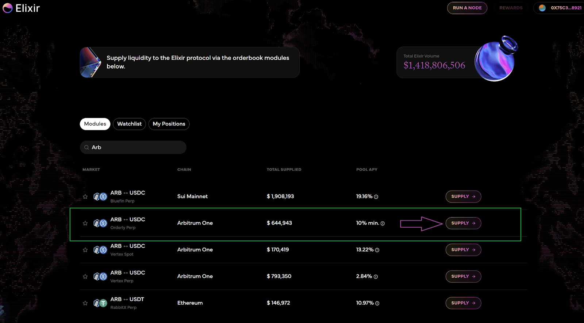
Task: Click the Vertex Spot subtitle
Action: (122, 254)
